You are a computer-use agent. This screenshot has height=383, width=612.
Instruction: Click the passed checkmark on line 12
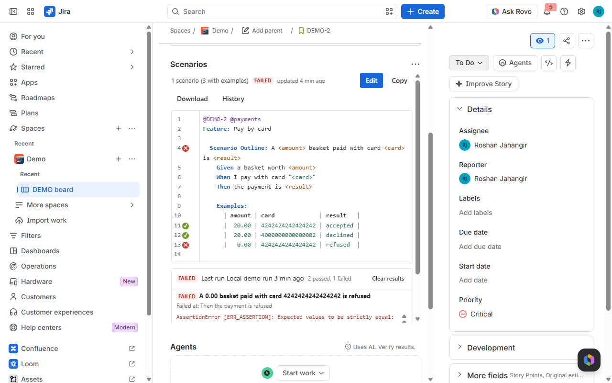point(186,235)
